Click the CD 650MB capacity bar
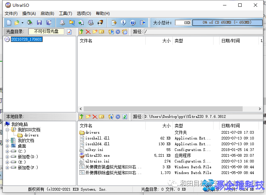This screenshot has height=195, width=266. [227, 23]
